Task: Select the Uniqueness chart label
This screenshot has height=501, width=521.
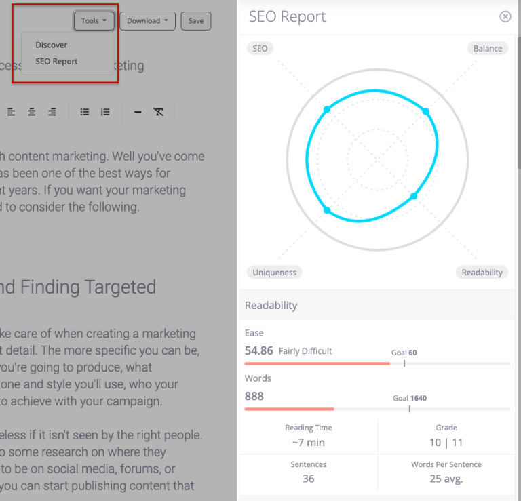Action: point(274,272)
